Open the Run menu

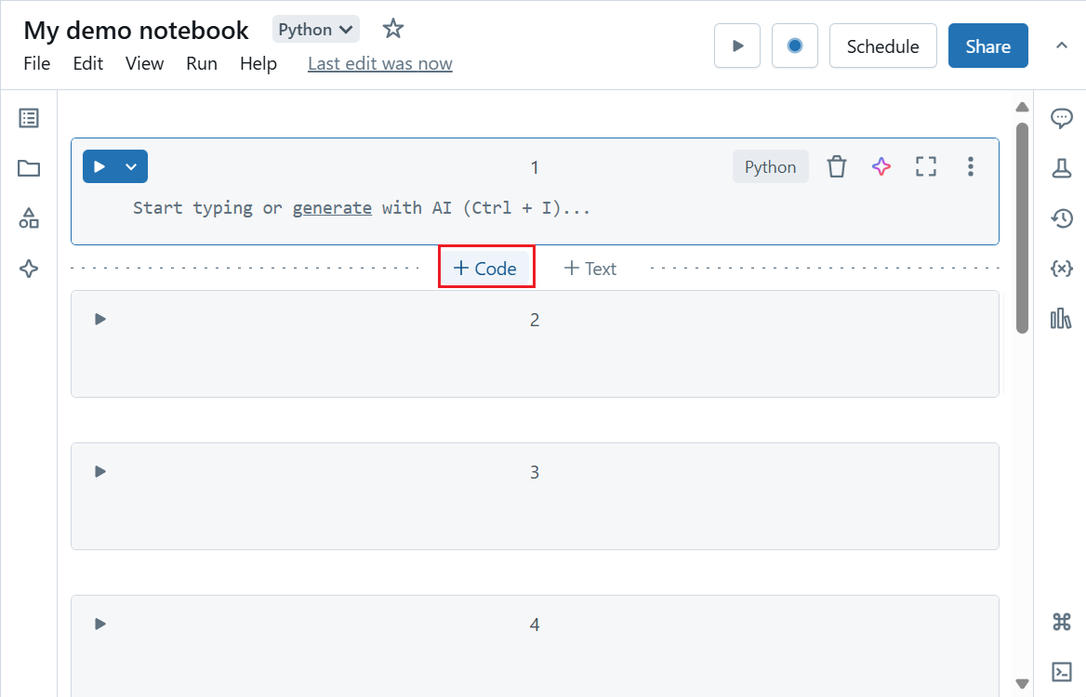[x=201, y=63]
